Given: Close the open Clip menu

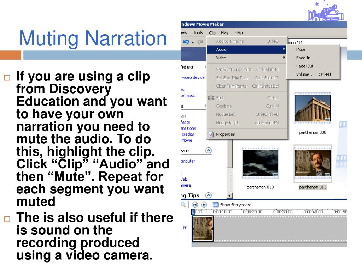Looking at the screenshot, I should (212, 33).
